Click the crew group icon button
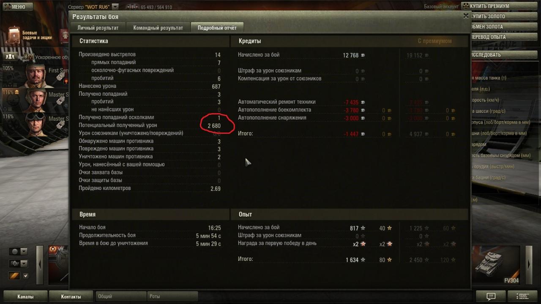Viewport: 541px width, 304px height. (x=10, y=56)
